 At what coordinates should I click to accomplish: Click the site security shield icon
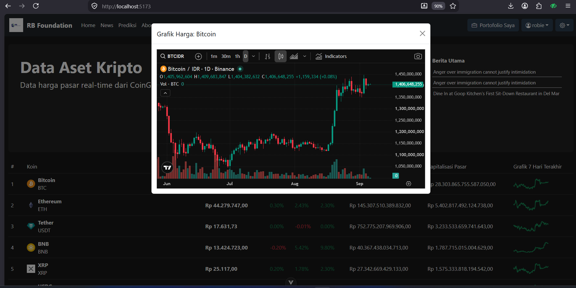[x=94, y=6]
